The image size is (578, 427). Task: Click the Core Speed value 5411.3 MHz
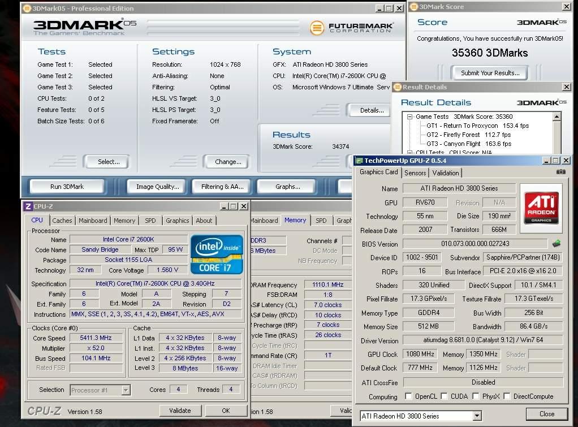pos(96,338)
